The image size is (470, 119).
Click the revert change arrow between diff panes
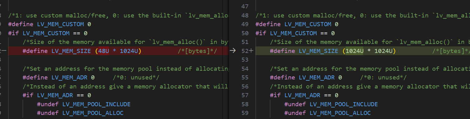232,51
